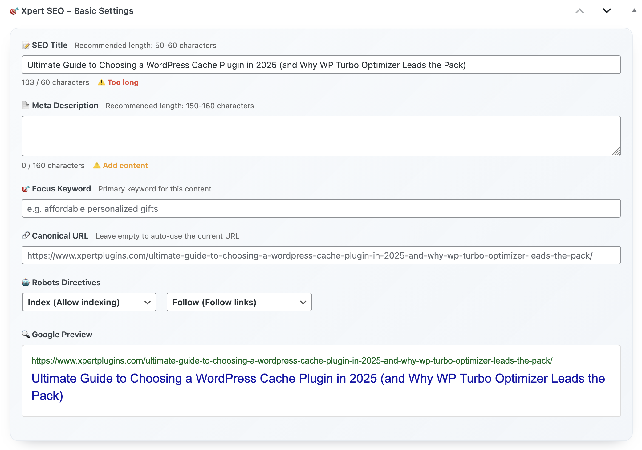Click the Canonical URL label
The image size is (642, 450).
point(60,236)
